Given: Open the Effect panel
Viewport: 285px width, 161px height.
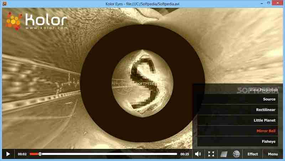Looking at the screenshot, I should (x=253, y=154).
